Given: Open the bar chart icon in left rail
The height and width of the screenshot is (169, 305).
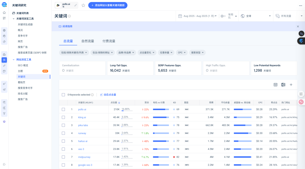Looking at the screenshot, I should (4, 54).
